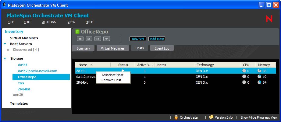This screenshot has height=122, width=281.
Task: Select the da112.provo host row name
Action: coord(86,77)
